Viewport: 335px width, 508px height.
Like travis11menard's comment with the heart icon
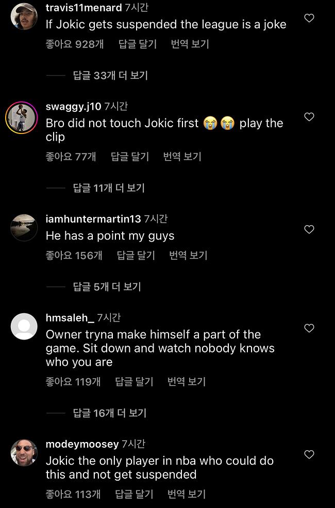309,19
